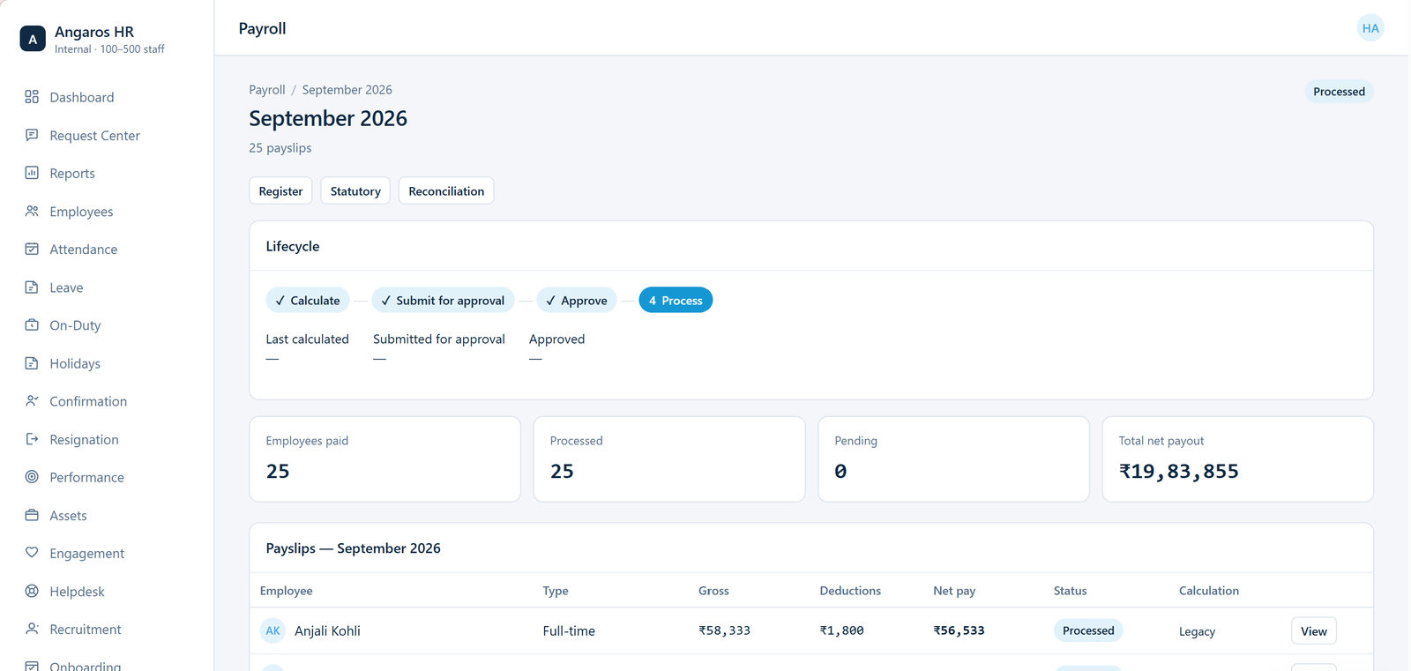Click the Legacy calculation cell

[x=1197, y=631]
